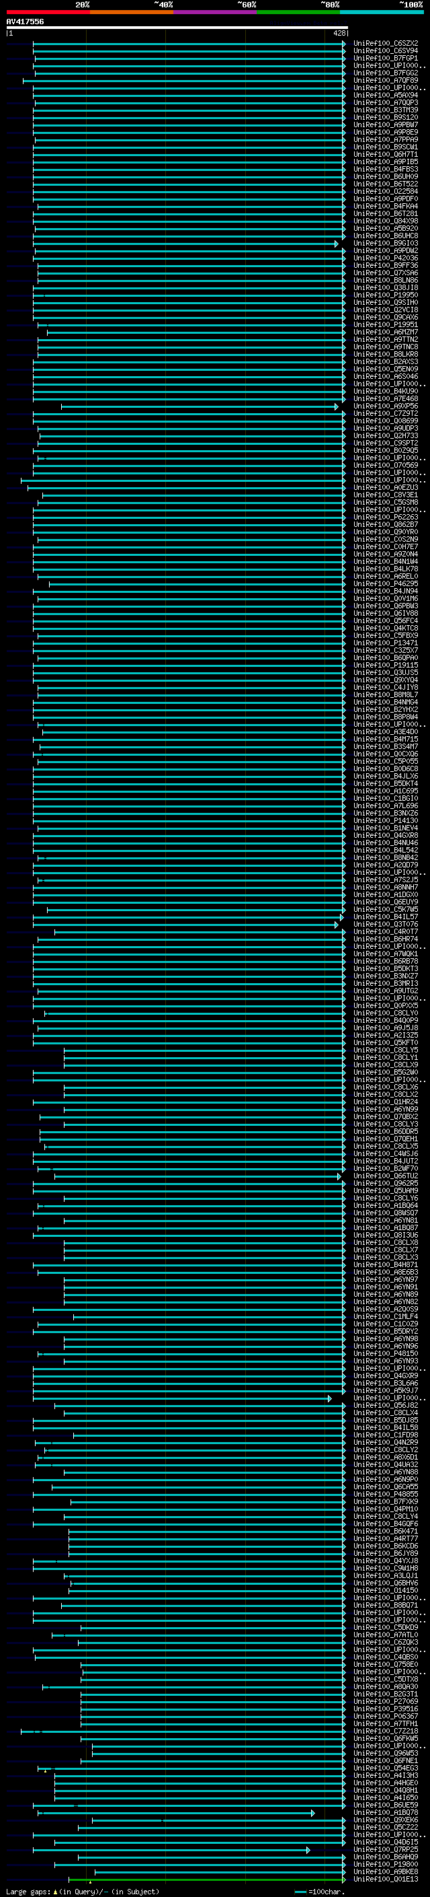
Task: Select label UniRef100_A7TFH1
Action: 386,1723
